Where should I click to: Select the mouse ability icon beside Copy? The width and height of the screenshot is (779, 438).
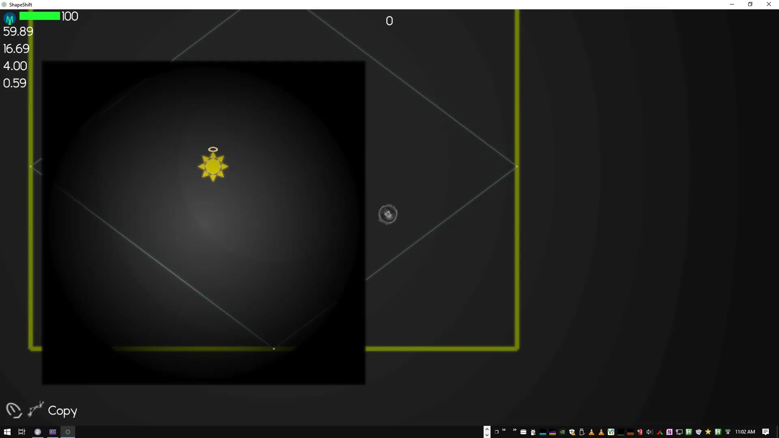click(x=14, y=410)
